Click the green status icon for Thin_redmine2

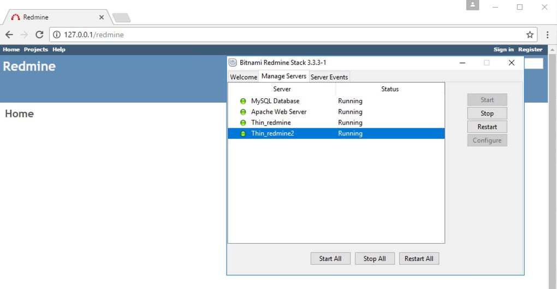pyautogui.click(x=243, y=134)
